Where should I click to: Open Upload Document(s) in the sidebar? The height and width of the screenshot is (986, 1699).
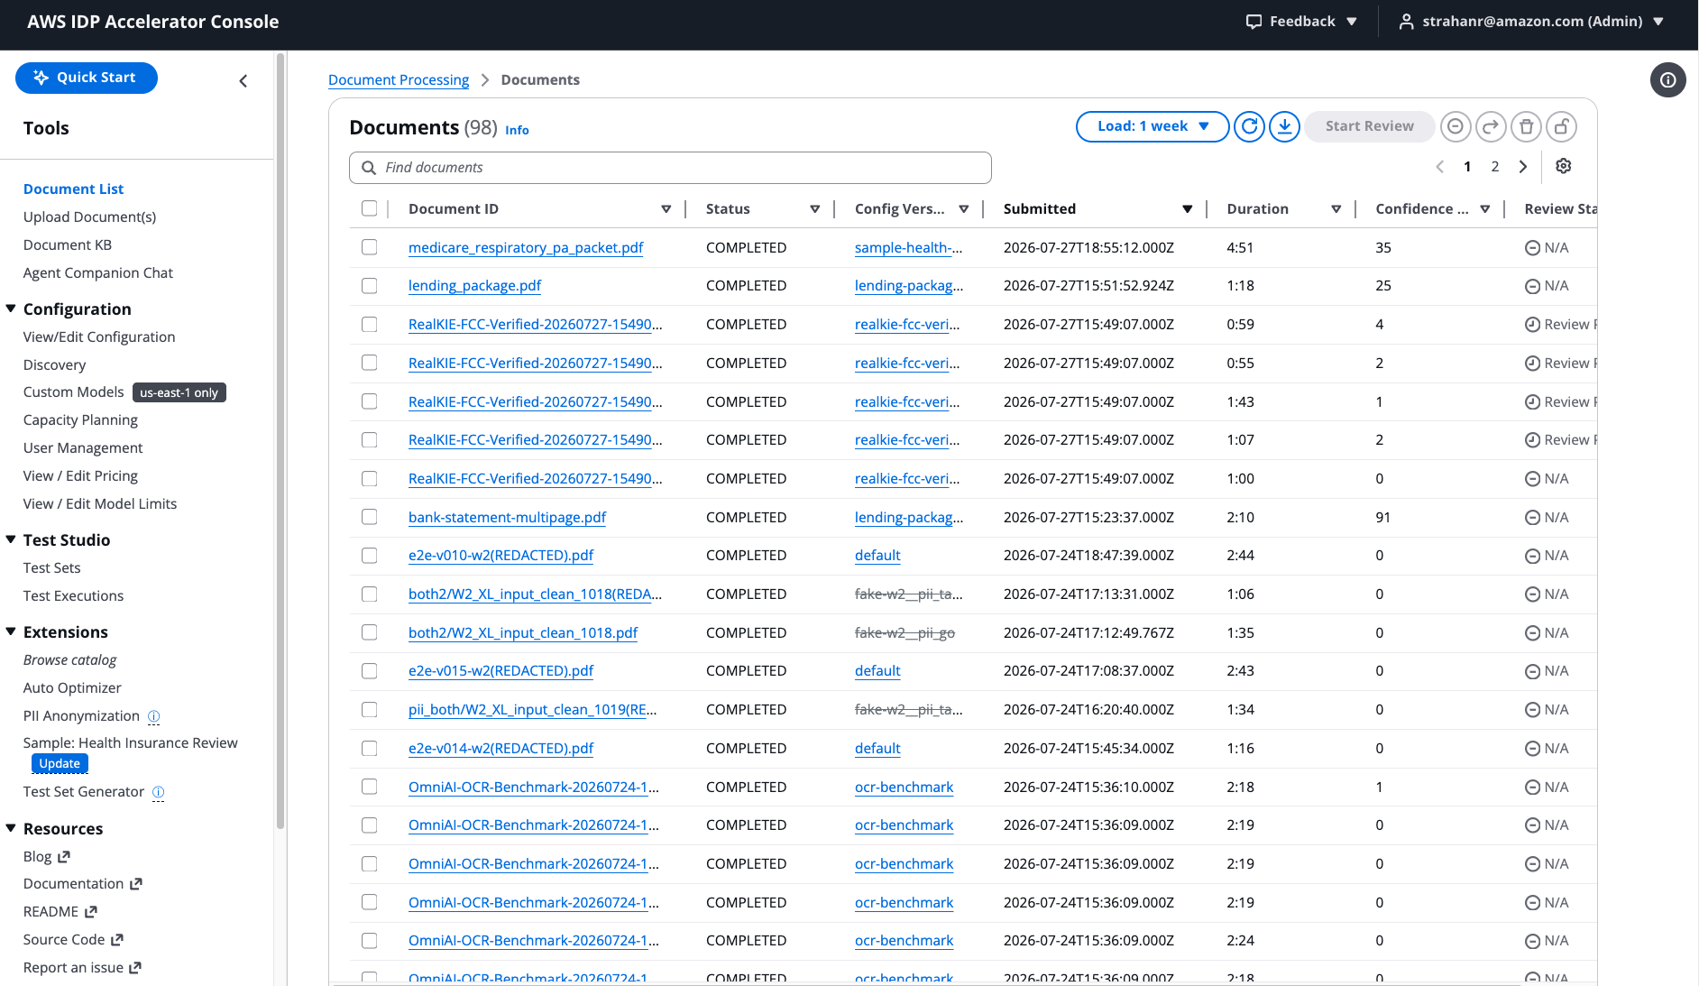coord(90,217)
